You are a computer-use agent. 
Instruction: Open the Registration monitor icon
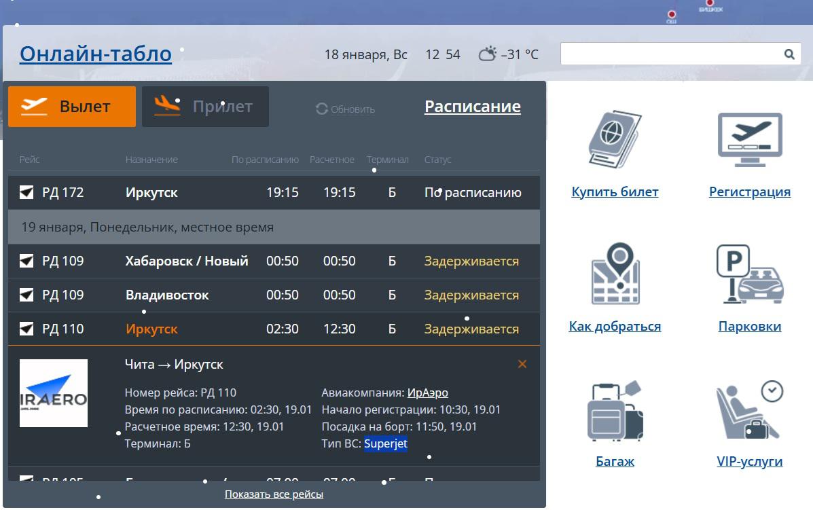749,141
